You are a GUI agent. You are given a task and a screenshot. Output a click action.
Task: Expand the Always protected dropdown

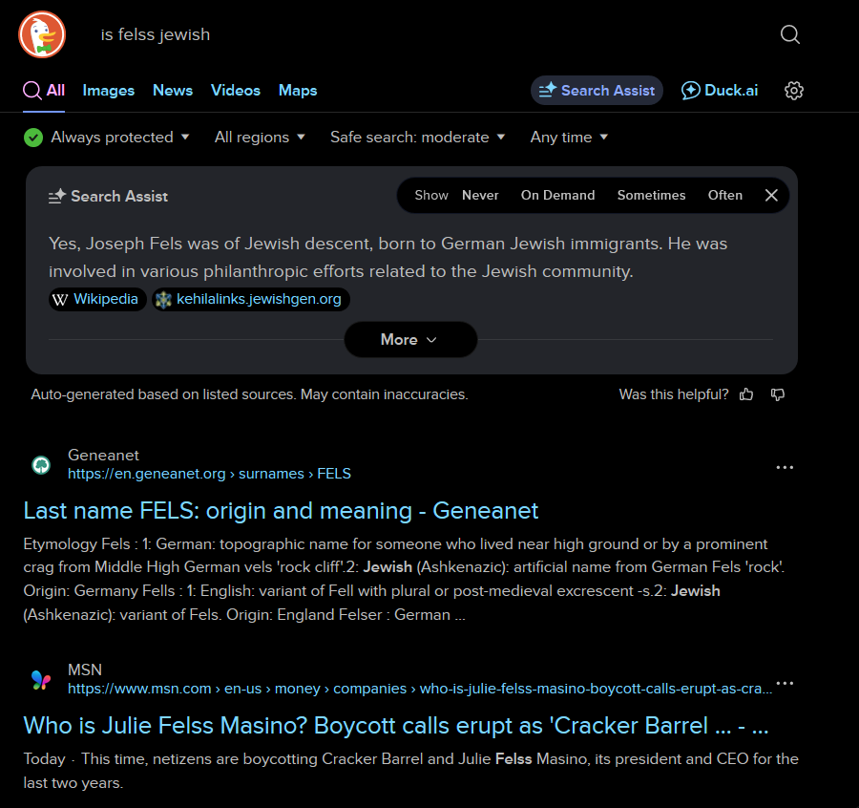[x=107, y=137]
